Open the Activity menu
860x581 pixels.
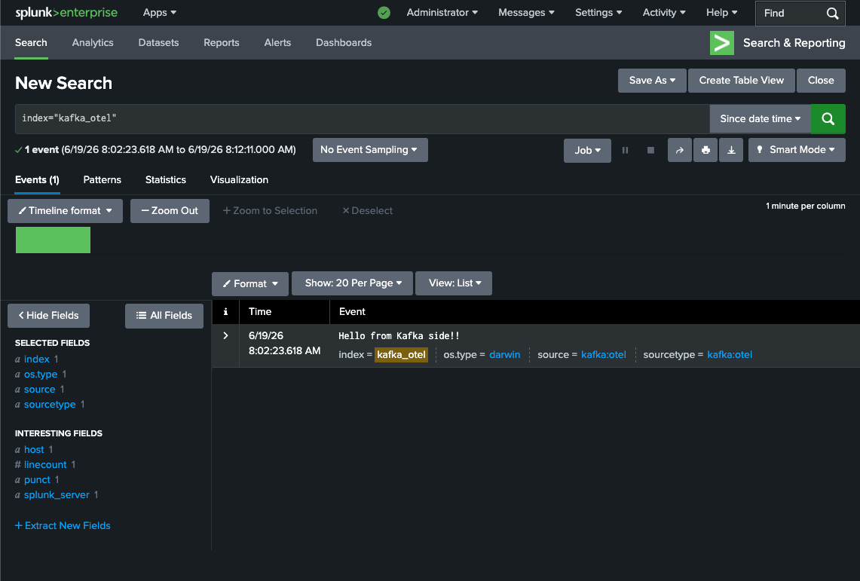click(x=663, y=13)
